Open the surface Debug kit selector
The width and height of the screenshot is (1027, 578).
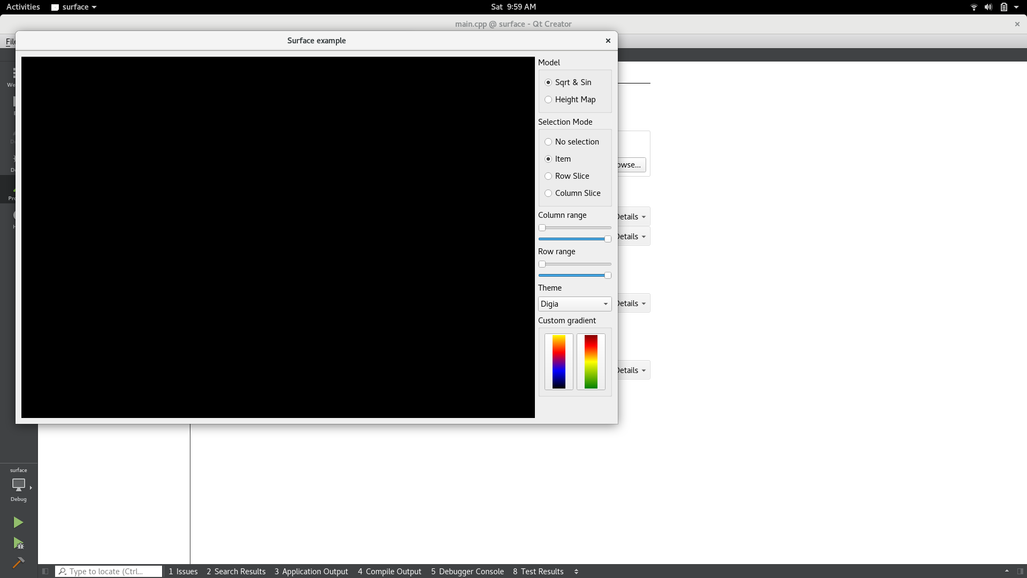(x=19, y=484)
